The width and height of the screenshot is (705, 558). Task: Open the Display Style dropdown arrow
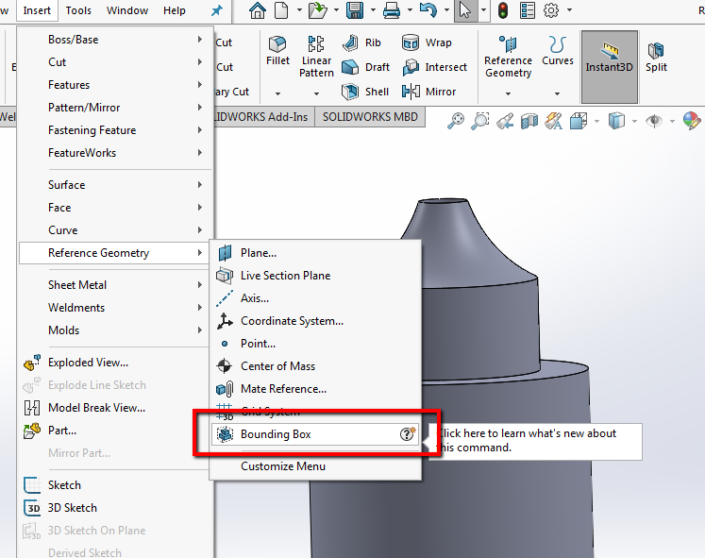tap(634, 121)
